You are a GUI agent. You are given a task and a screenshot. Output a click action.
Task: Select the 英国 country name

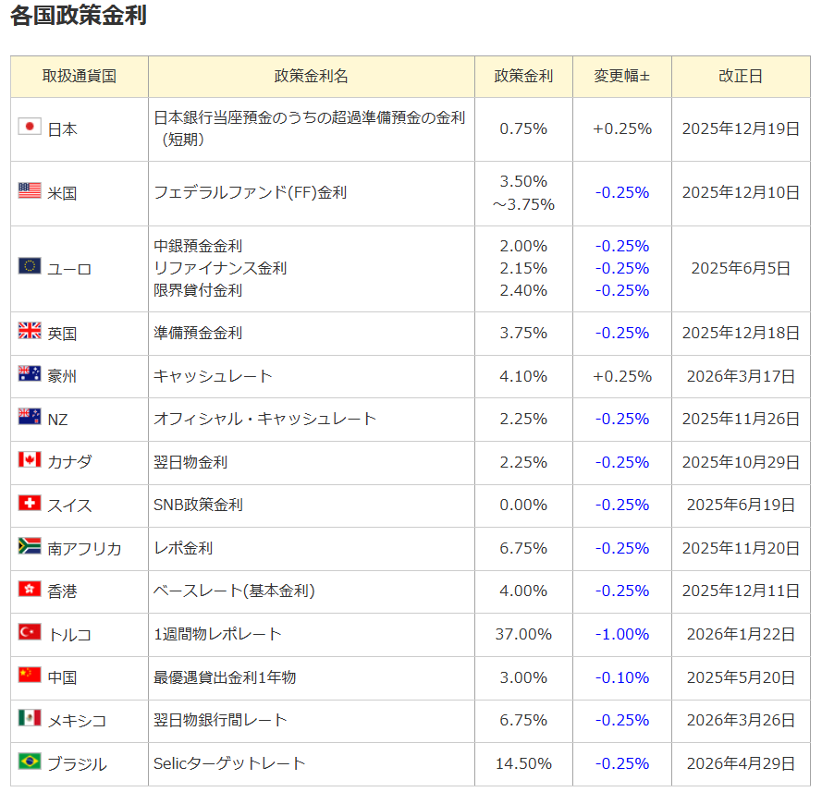[62, 334]
